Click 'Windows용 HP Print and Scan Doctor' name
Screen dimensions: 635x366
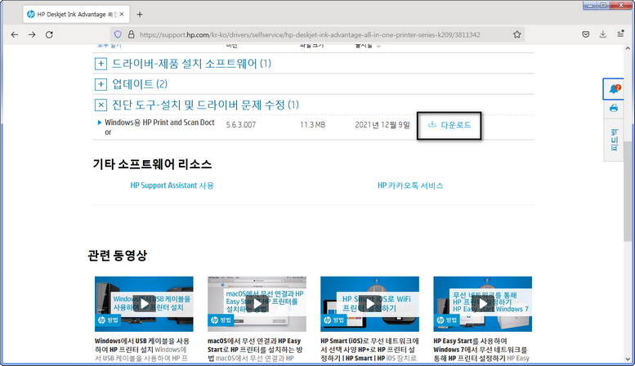(159, 127)
